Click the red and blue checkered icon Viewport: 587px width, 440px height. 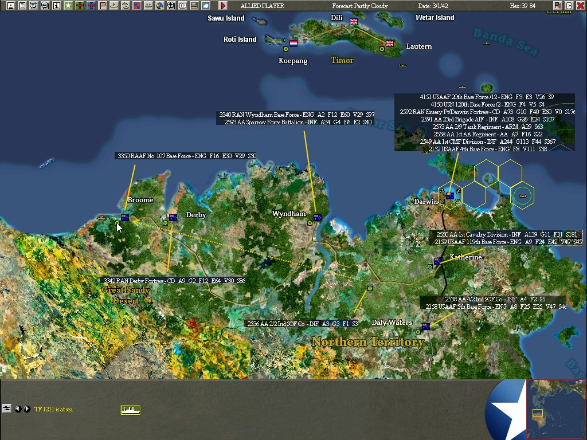tap(136, 6)
